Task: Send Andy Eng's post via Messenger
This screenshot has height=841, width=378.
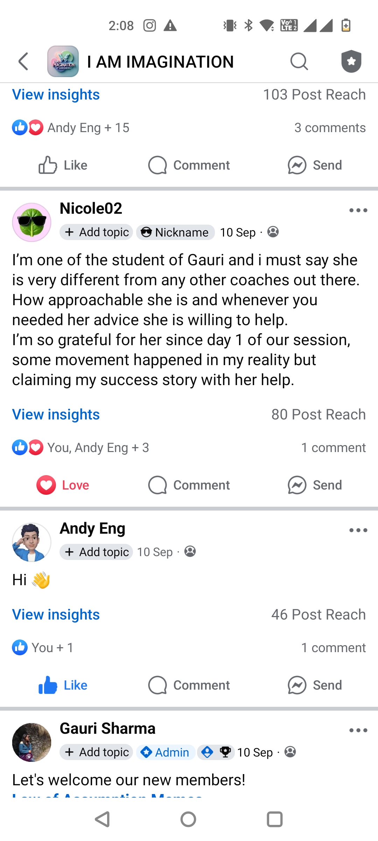Action: (315, 685)
